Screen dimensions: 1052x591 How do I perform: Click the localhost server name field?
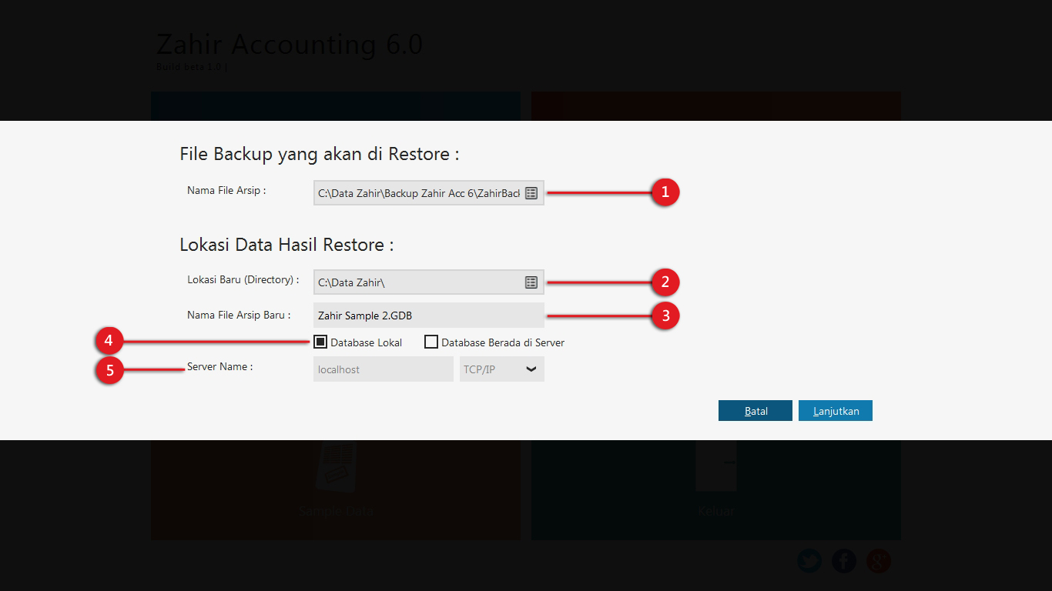coord(384,369)
